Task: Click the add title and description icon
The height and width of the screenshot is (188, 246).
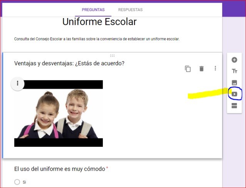Action: (234, 71)
